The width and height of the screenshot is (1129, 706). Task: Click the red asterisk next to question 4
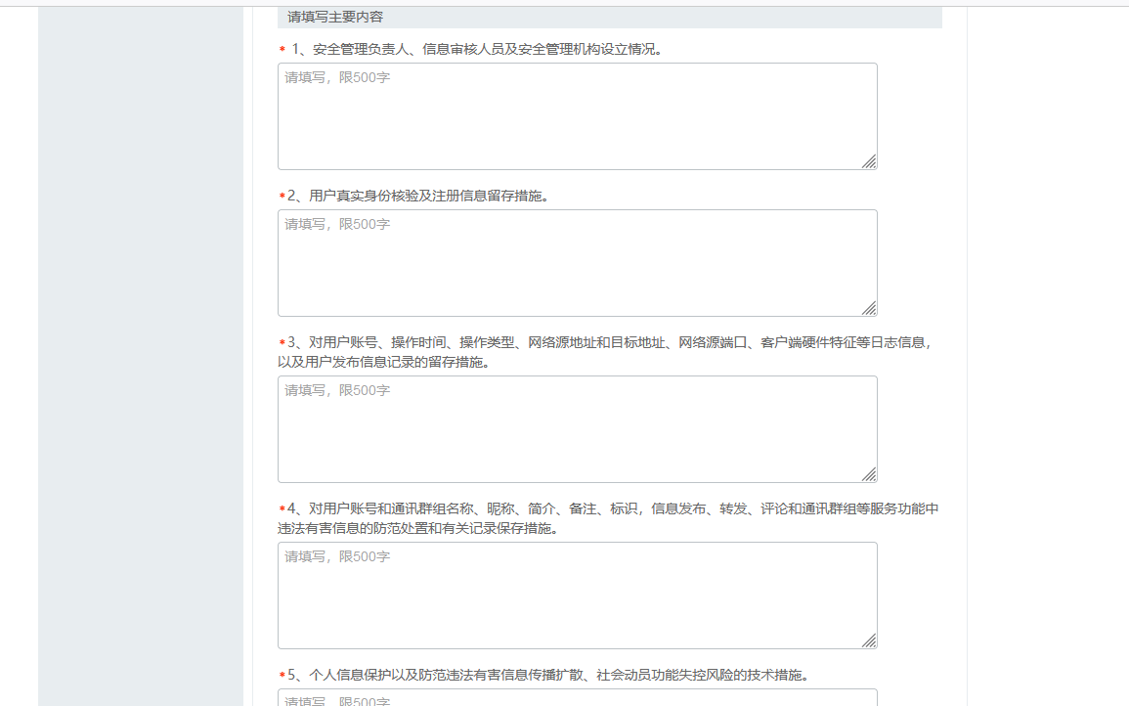(x=282, y=509)
